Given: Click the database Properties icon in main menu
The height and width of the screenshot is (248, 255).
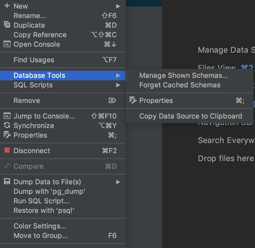Looking at the screenshot, I should (7, 135).
